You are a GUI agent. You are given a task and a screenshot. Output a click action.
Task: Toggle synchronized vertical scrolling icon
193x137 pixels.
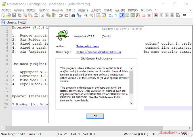pyautogui.click(x=98, y=15)
